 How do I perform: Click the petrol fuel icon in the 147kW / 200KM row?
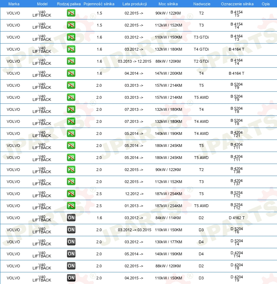[71, 73]
